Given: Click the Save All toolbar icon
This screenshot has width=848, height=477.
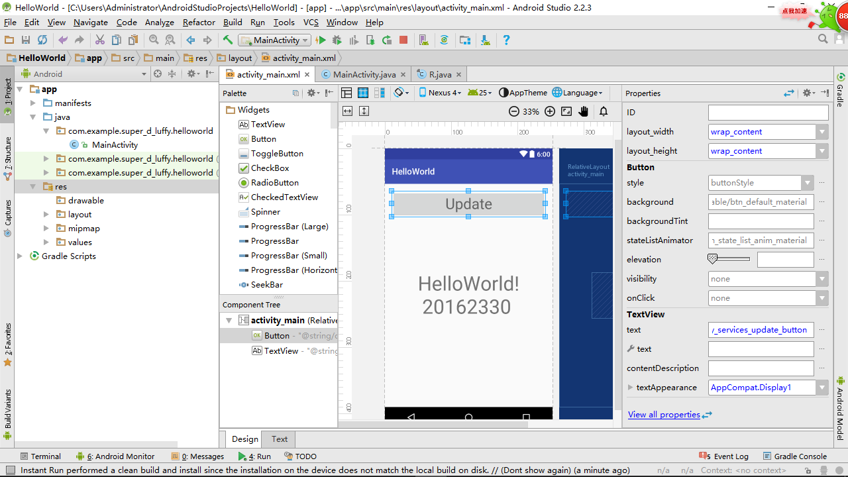Looking at the screenshot, I should coord(26,40).
